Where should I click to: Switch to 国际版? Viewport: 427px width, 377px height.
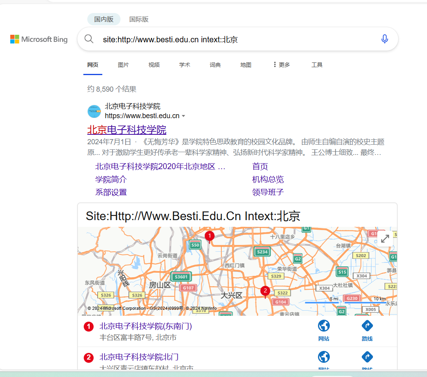[x=139, y=19]
